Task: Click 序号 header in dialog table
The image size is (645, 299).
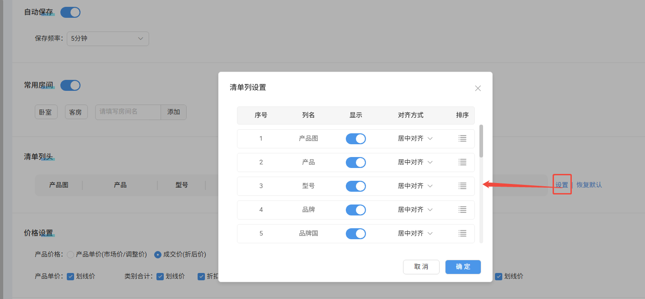Action: [261, 115]
